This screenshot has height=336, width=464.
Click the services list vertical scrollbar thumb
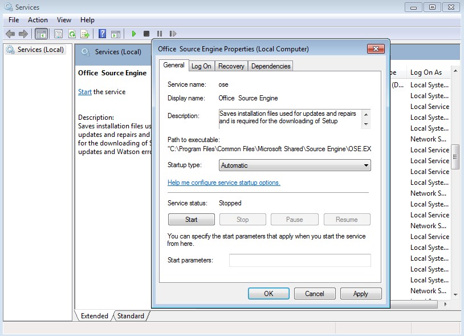(455, 157)
